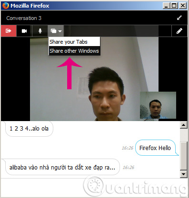
Task: Click the message '1 2 3 4..alo ola'
Action: (x=29, y=129)
